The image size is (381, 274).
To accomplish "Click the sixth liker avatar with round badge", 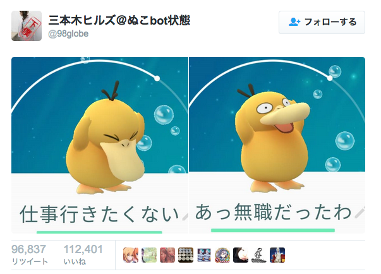I will click(222, 255).
